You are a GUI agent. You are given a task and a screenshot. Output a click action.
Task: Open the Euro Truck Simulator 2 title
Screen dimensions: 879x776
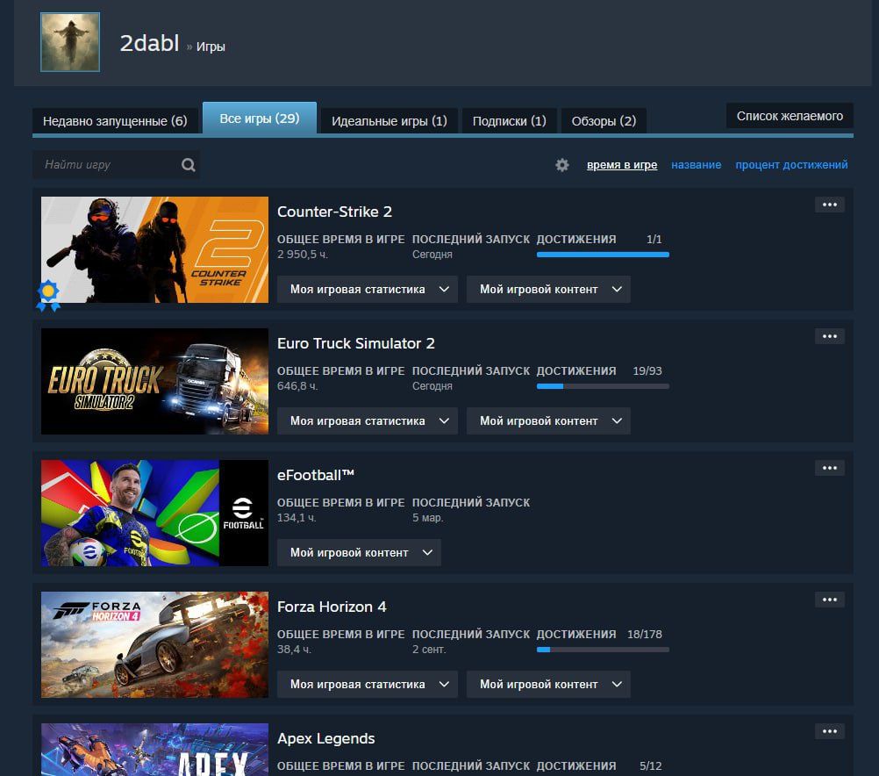356,343
